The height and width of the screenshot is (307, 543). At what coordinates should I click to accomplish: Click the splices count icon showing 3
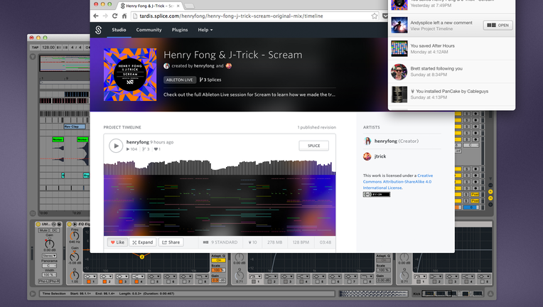coord(144,149)
